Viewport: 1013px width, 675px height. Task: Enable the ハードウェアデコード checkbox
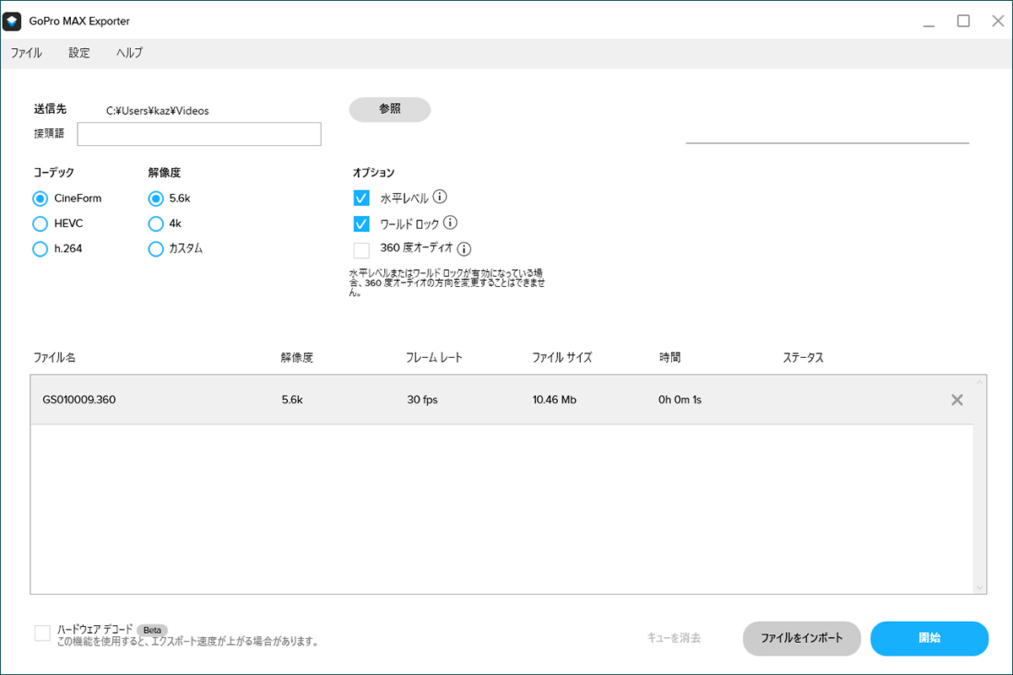[x=42, y=634]
